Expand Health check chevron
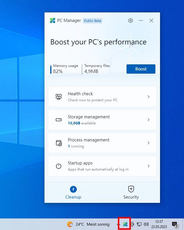This screenshot has width=184, height=230. pyautogui.click(x=148, y=97)
